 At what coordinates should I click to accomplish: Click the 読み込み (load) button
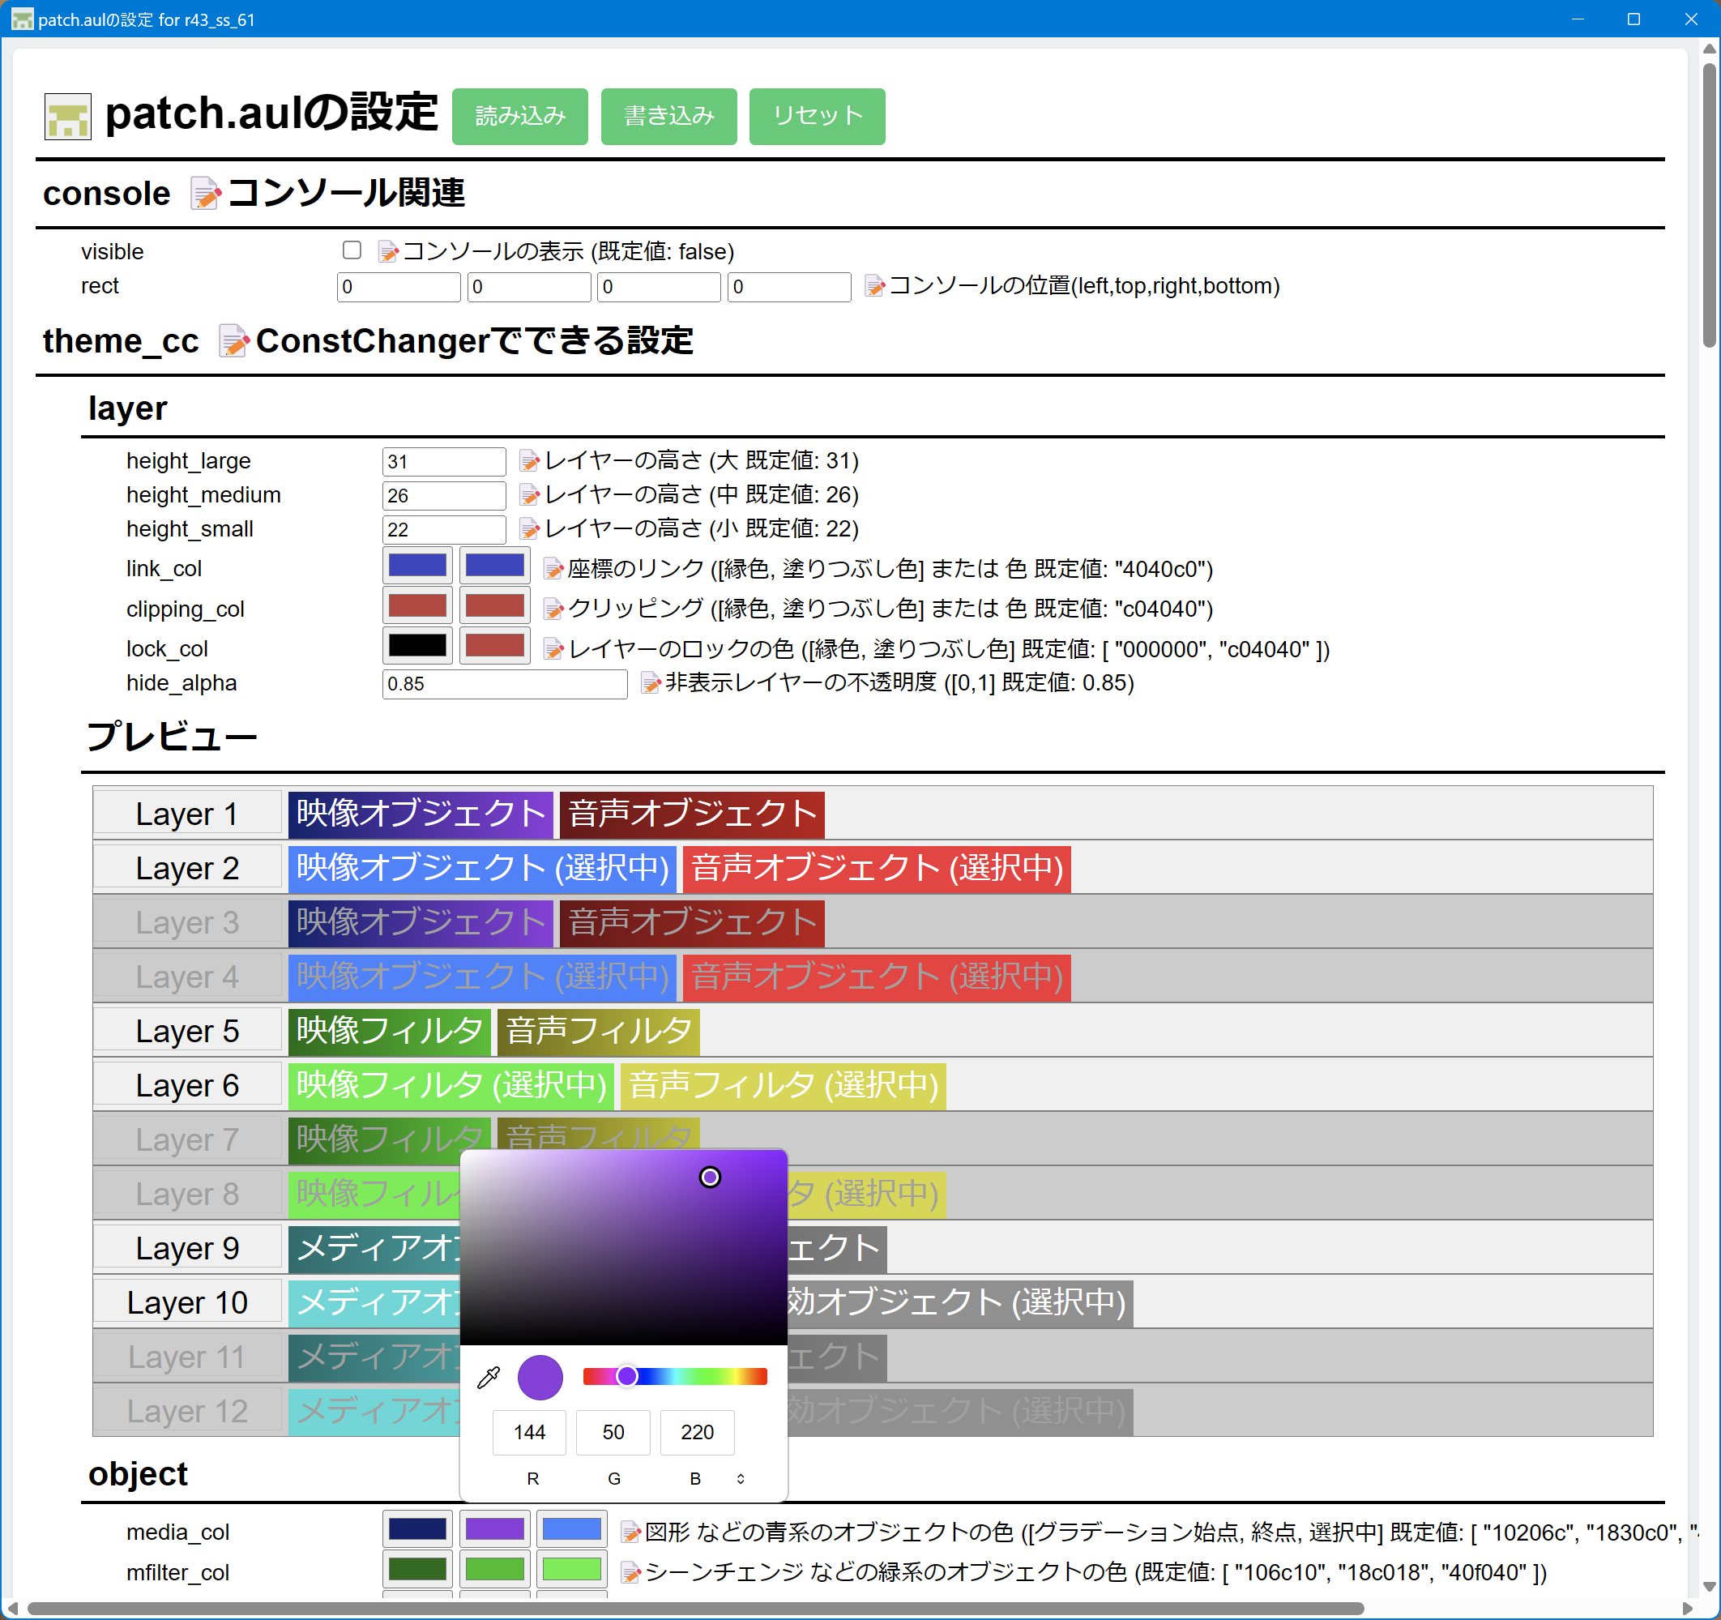click(519, 116)
